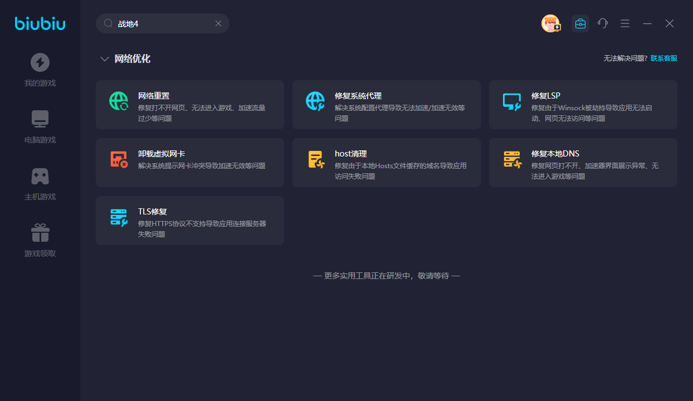Clear the search box text
Image resolution: width=693 pixels, height=401 pixels.
coord(218,23)
